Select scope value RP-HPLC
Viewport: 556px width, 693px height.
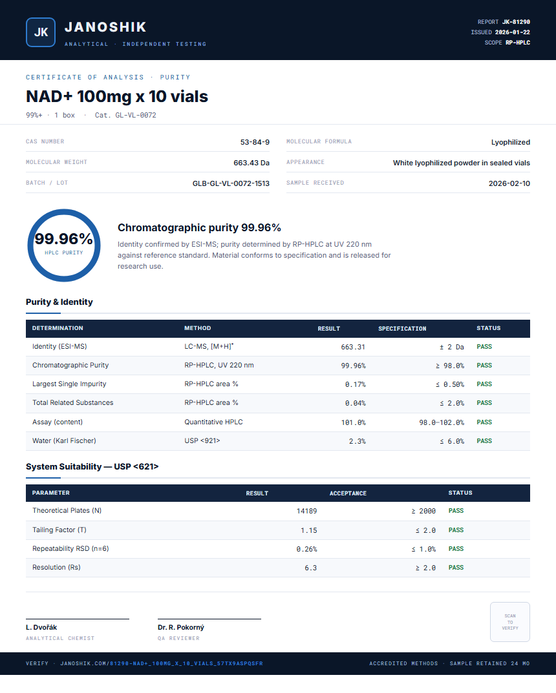click(x=517, y=43)
